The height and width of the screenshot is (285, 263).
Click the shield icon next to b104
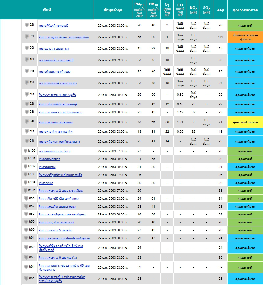pos(25,183)
